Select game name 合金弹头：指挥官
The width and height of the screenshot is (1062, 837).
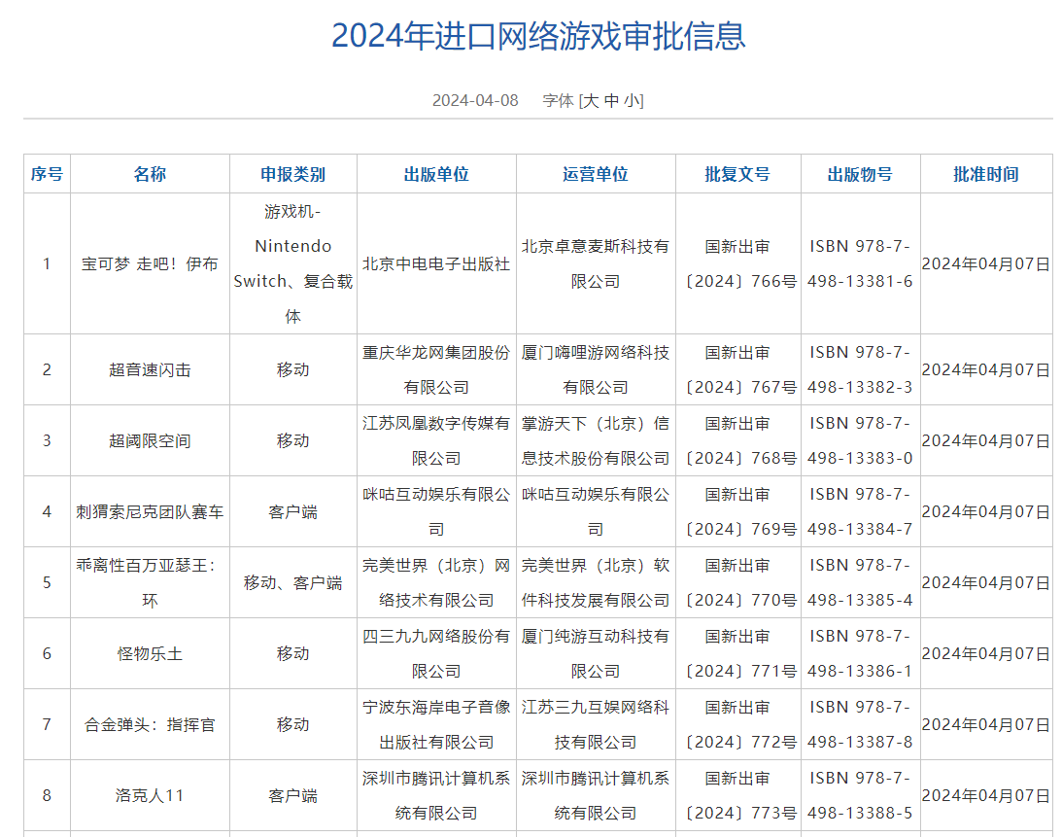tap(150, 724)
